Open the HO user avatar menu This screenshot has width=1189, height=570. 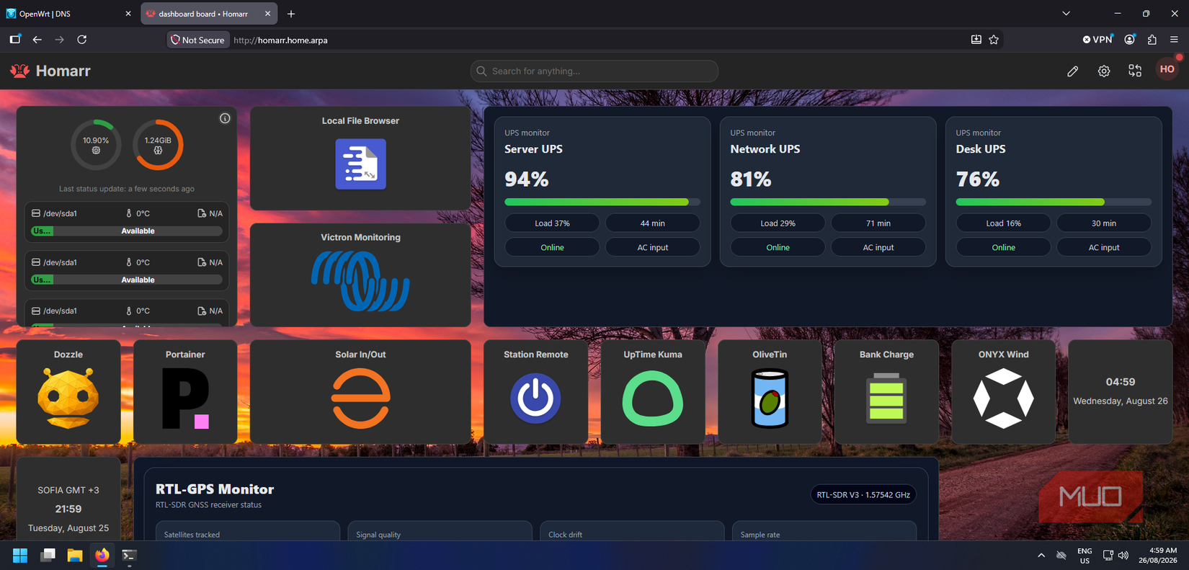(1167, 70)
